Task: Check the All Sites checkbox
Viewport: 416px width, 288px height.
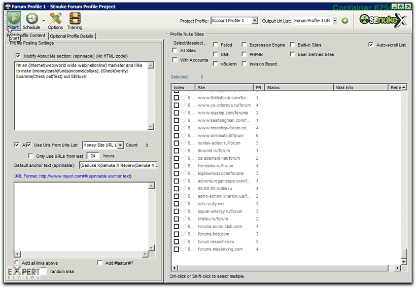Action: pyautogui.click(x=175, y=50)
